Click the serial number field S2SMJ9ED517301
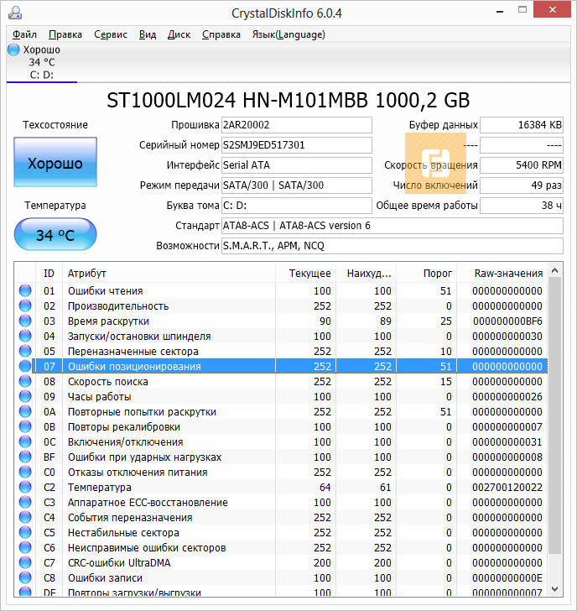Screen dimensions: 577x611 click(297, 145)
